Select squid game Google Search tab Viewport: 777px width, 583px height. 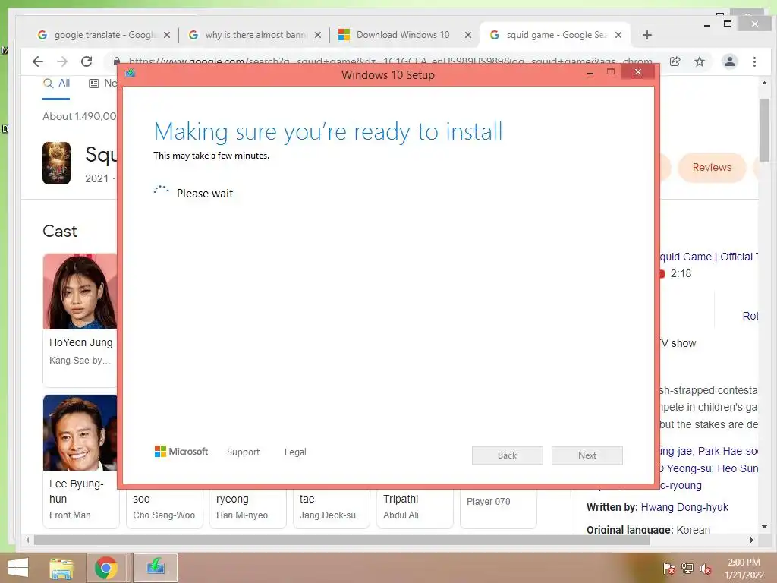coord(555,35)
